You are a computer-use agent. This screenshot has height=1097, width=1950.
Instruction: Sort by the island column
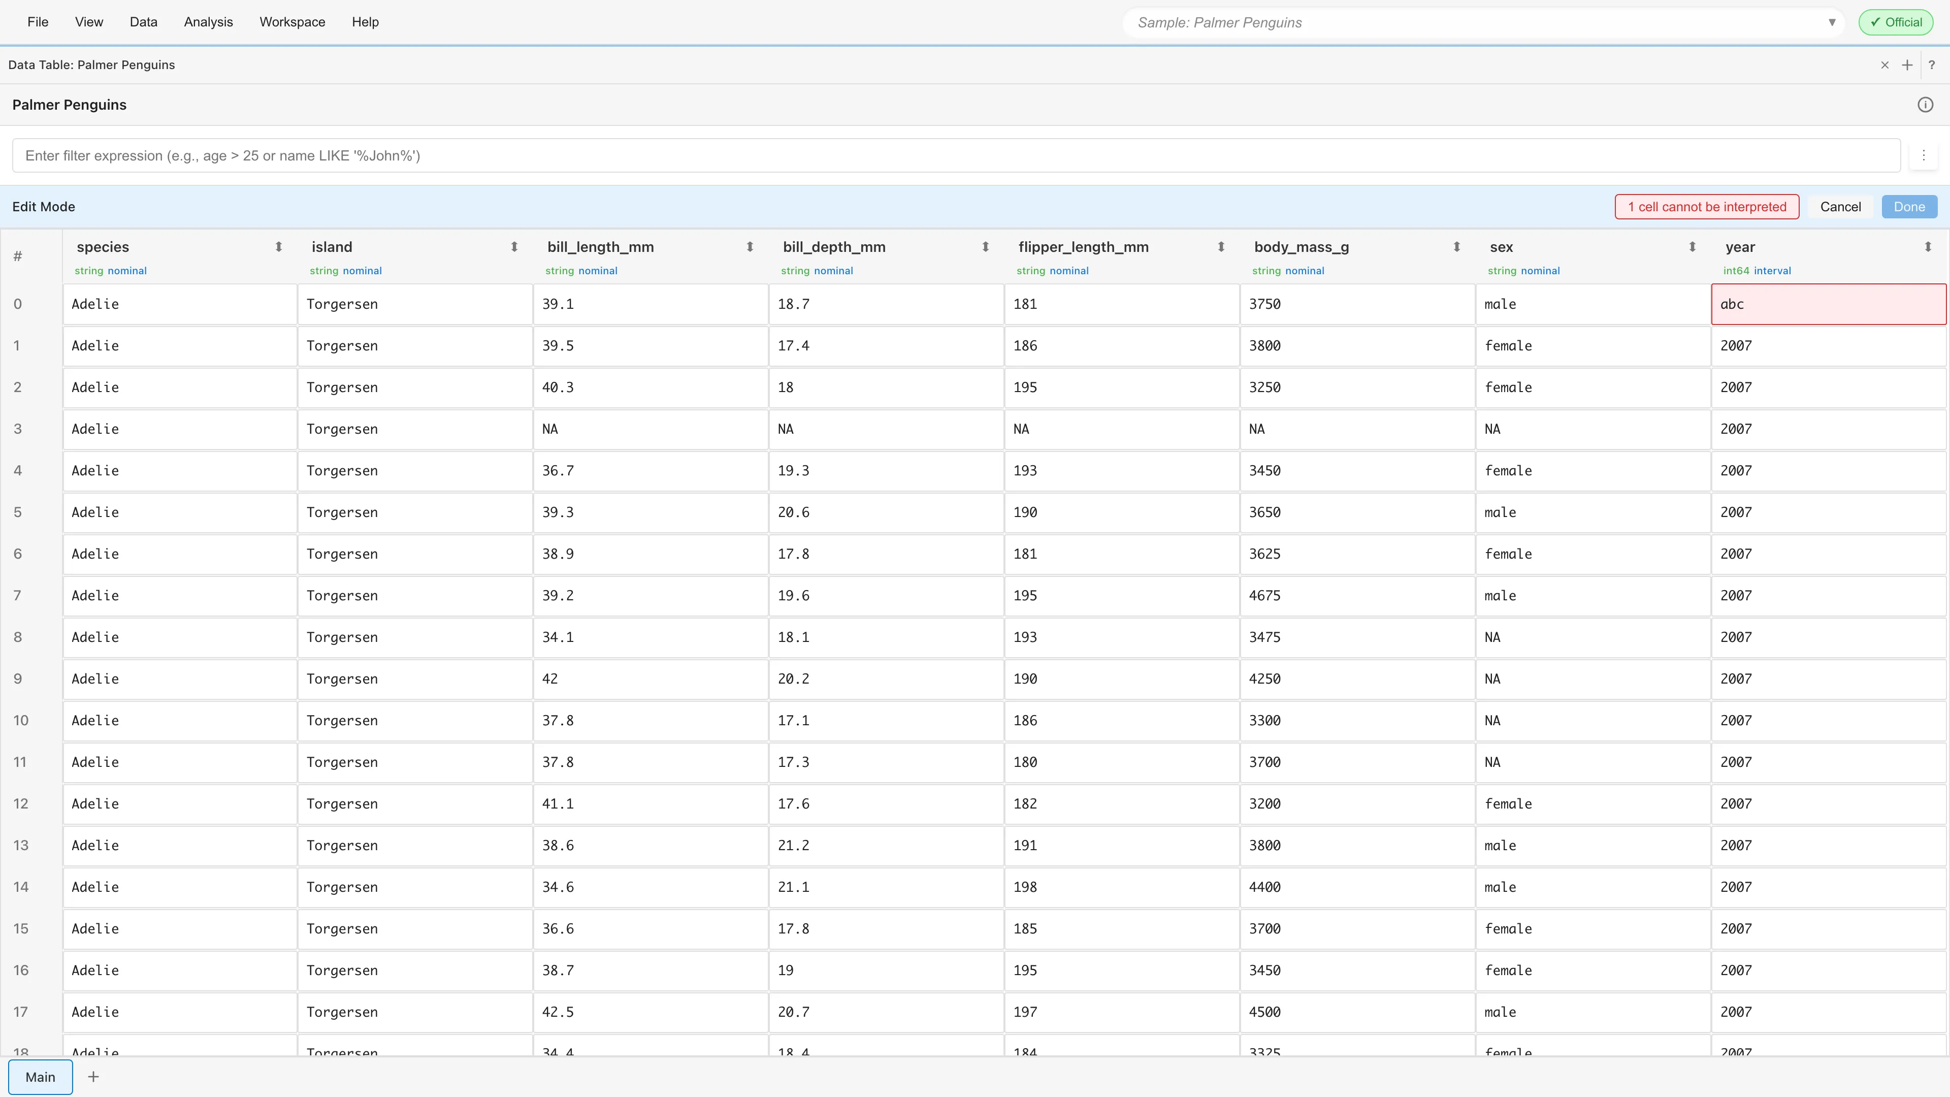click(x=514, y=247)
